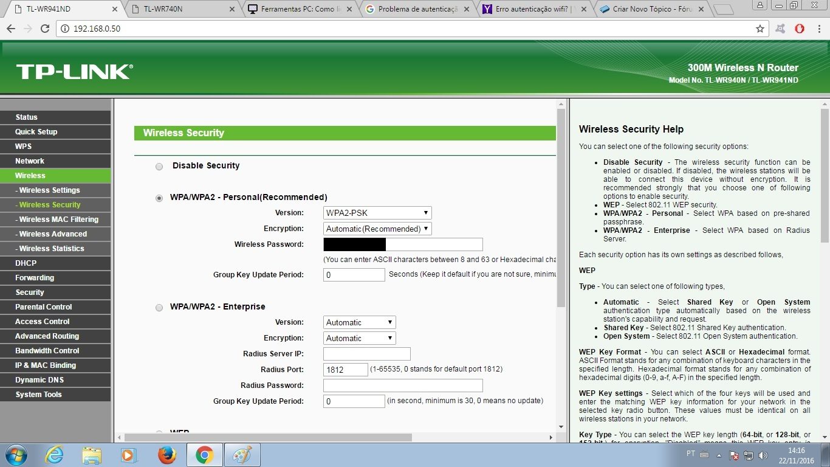Close the Ferramentas PC tab
The height and width of the screenshot is (467, 830).
pyautogui.click(x=349, y=9)
